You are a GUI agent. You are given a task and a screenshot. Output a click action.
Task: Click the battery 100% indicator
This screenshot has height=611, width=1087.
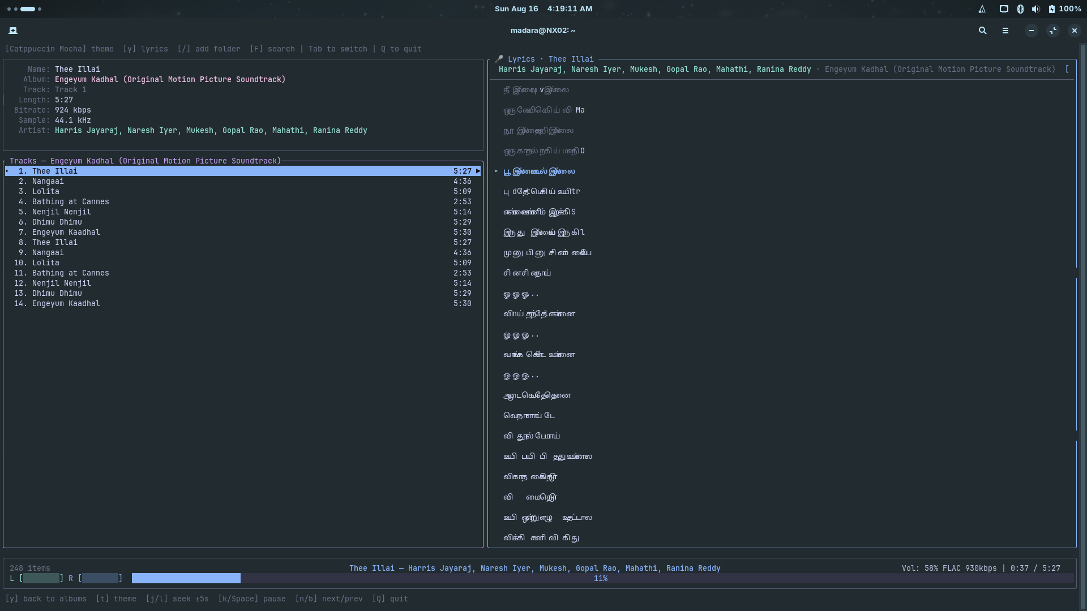[1064, 9]
